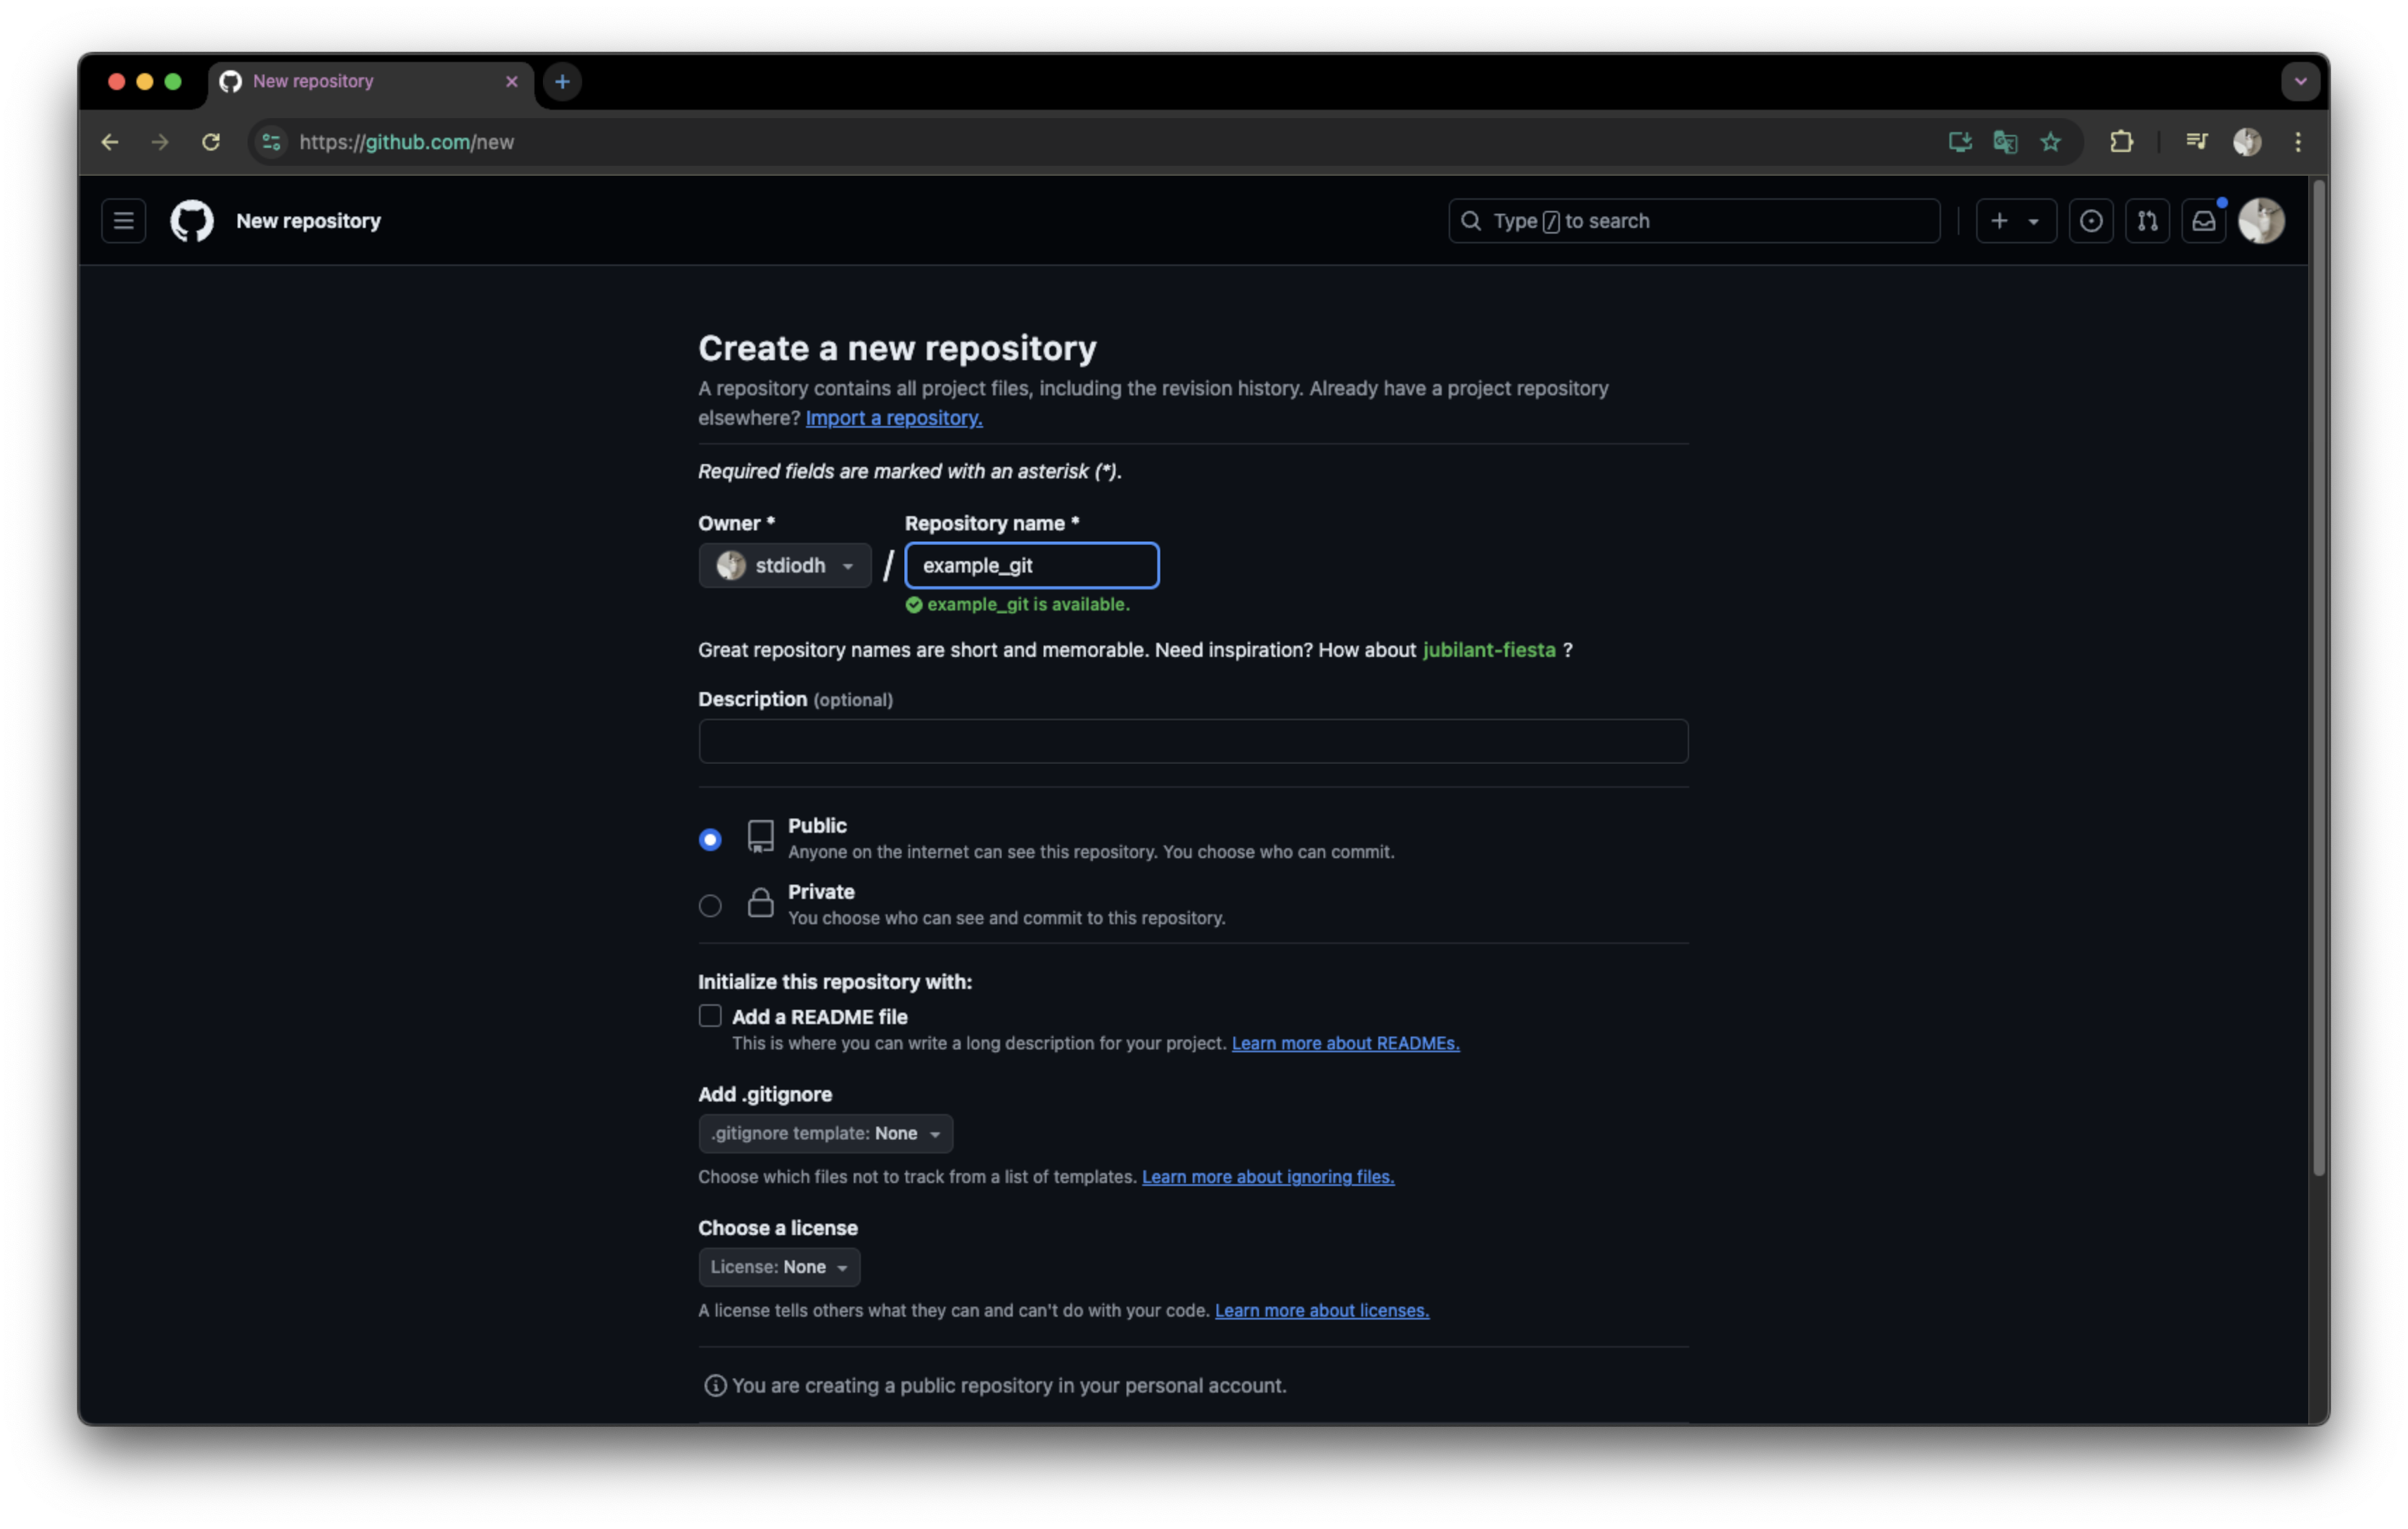Use the jubilant-fiesta name suggestion
This screenshot has height=1529, width=2408.
pos(1488,650)
